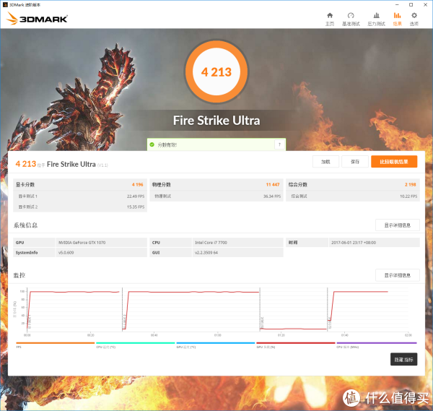Click combined test result 10.22 FPS
Image resolution: width=433 pixels, height=411 pixels.
[408, 196]
